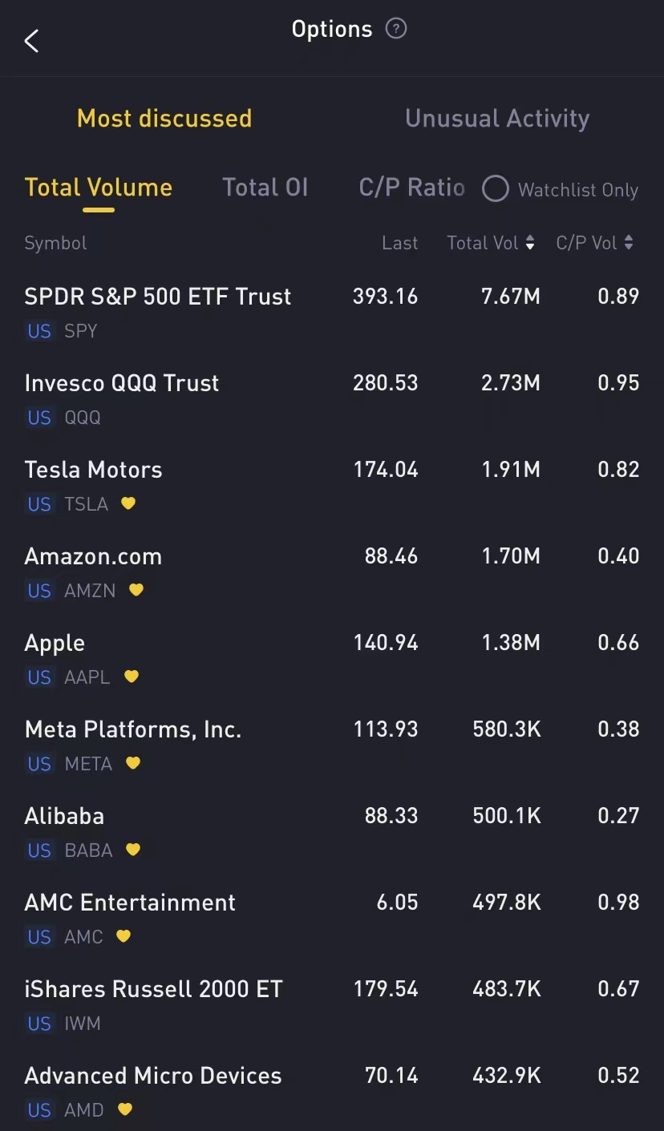Open the C/P Ratio tab
664x1131 pixels.
coord(411,188)
